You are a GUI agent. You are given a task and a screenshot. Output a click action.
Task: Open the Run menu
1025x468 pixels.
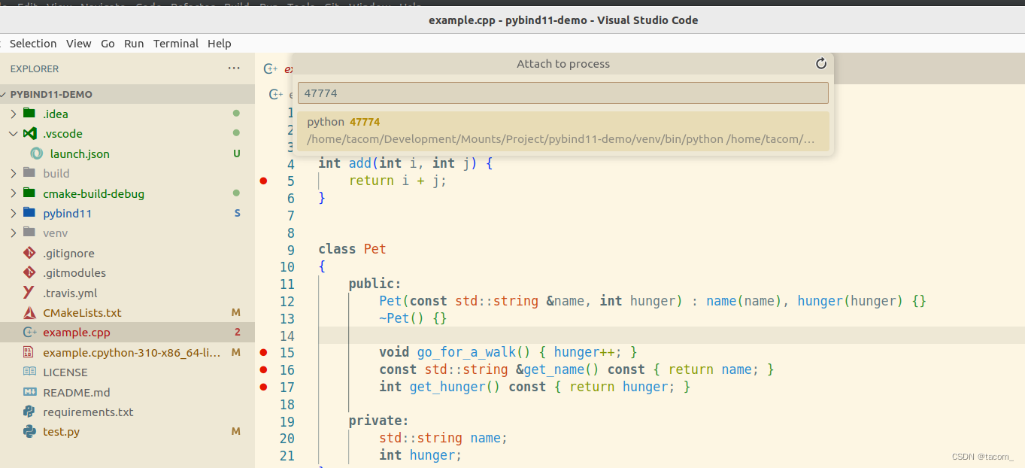point(134,44)
